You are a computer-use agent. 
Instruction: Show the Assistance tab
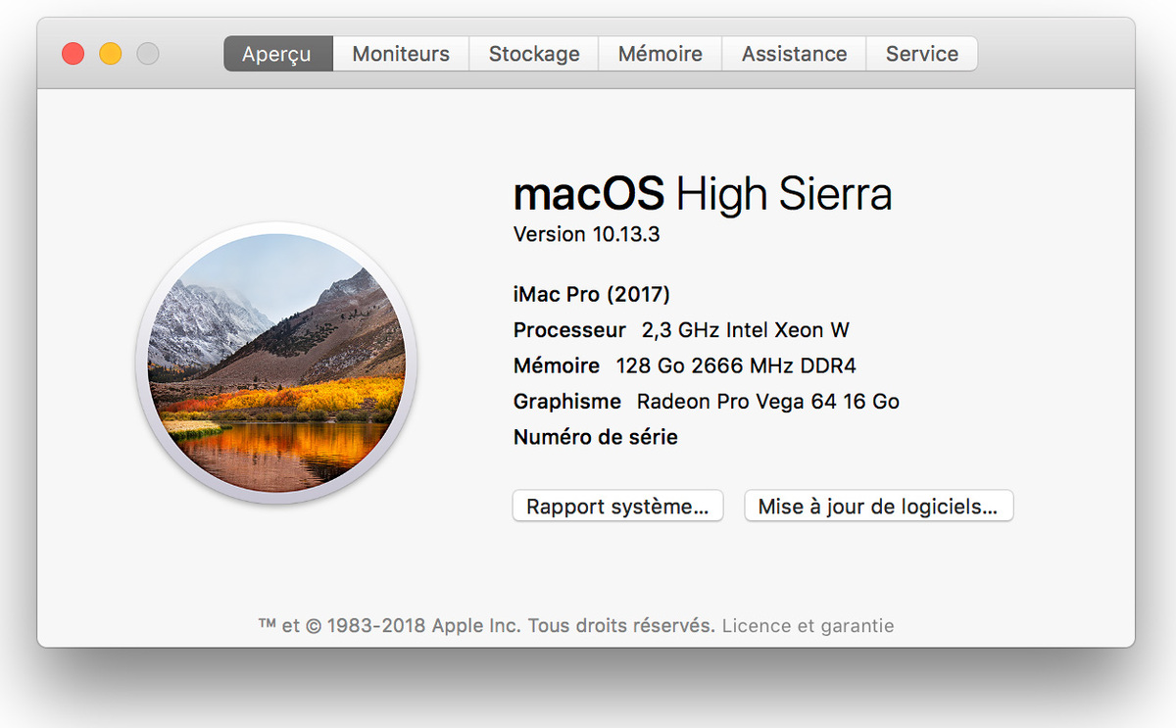(794, 54)
